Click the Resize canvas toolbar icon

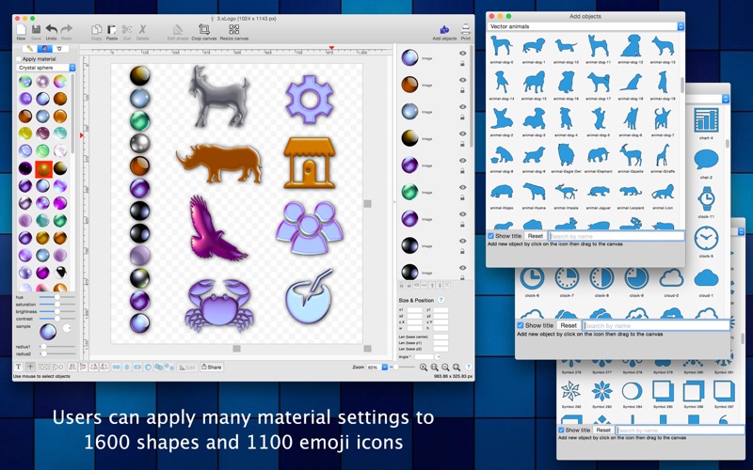point(233,30)
